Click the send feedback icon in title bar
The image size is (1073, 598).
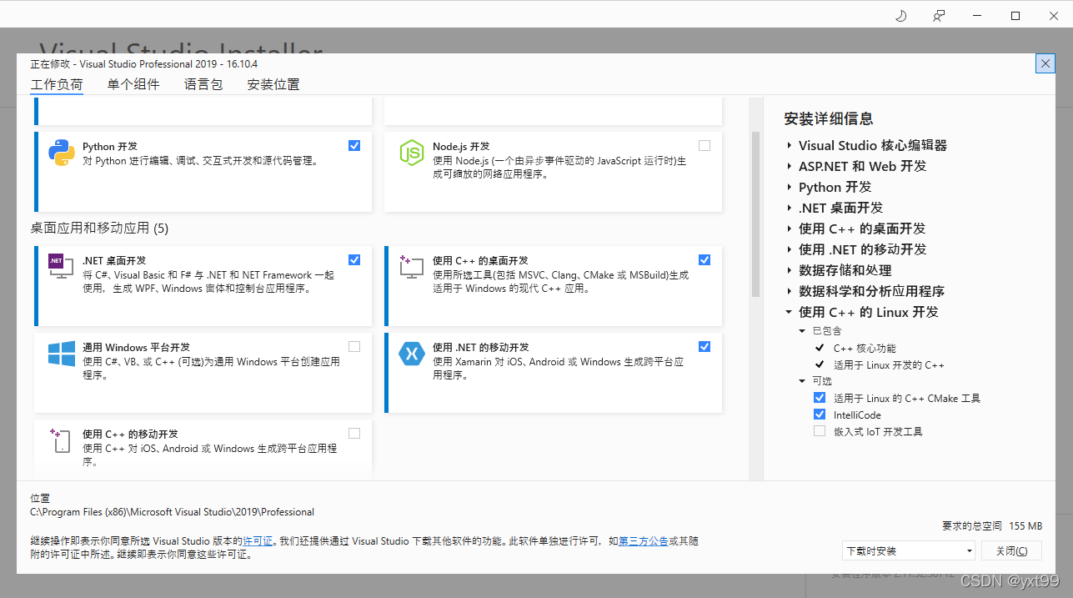click(x=939, y=16)
